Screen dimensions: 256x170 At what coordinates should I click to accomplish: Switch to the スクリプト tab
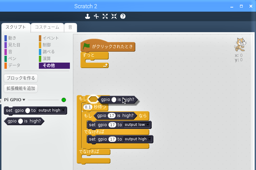coord(16,27)
